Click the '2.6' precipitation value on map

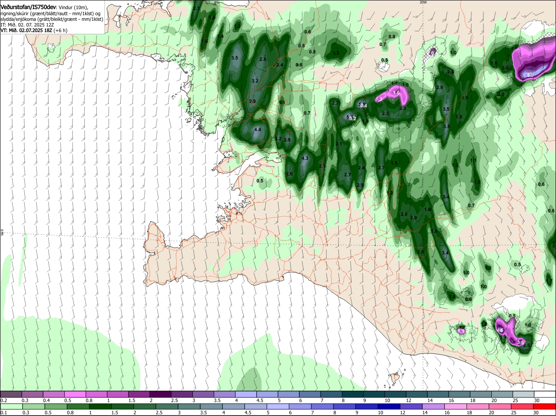coord(289,174)
